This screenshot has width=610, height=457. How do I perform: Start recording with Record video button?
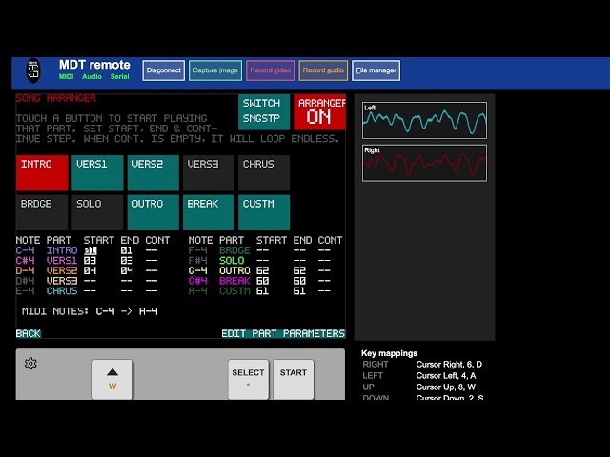point(270,70)
